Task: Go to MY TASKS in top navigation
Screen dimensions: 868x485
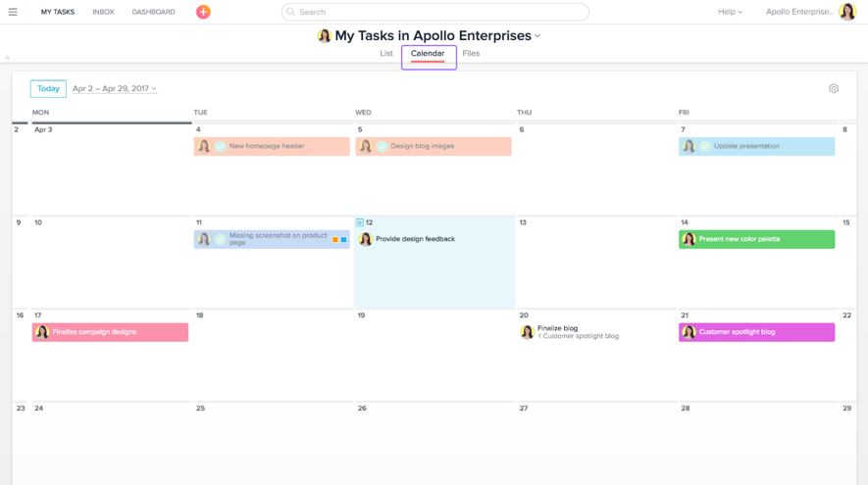Action: (58, 12)
